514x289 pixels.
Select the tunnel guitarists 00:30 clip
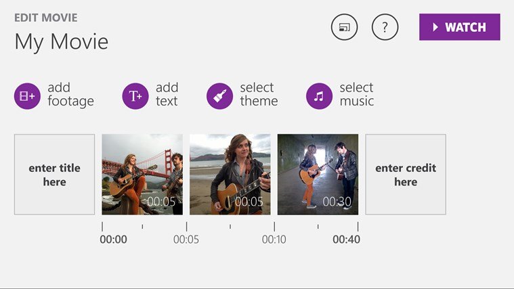pyautogui.click(x=318, y=175)
